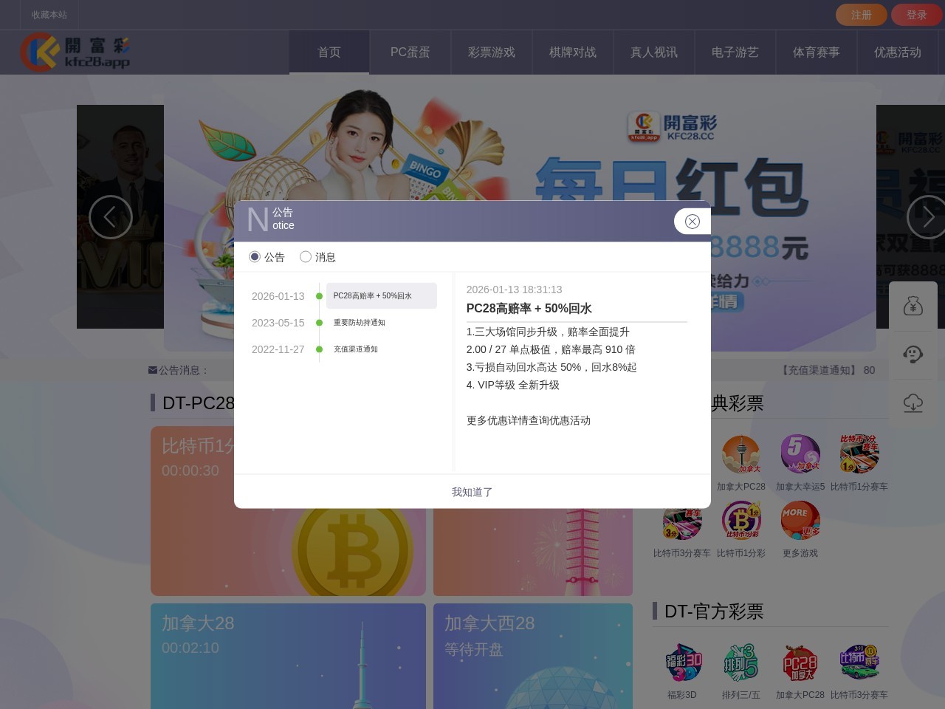
Task: Click the 2023-05-15 date in notice list
Action: coord(278,323)
